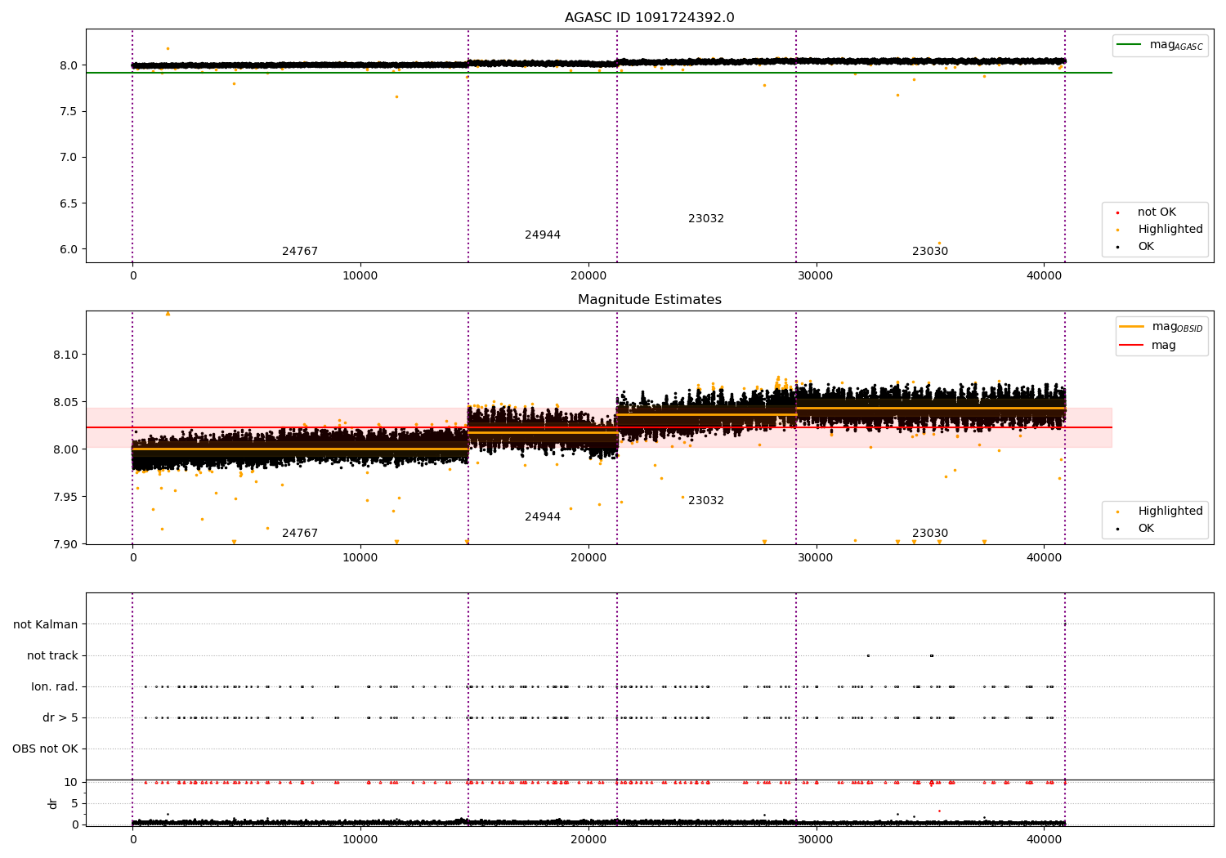Select 'Highlighted' in Magnitude Estimates lower legend
The image size is (1226, 858).
tap(1170, 512)
